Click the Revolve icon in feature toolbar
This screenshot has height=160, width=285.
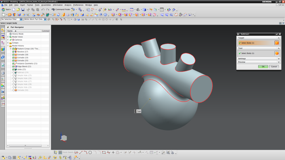tap(14, 15)
